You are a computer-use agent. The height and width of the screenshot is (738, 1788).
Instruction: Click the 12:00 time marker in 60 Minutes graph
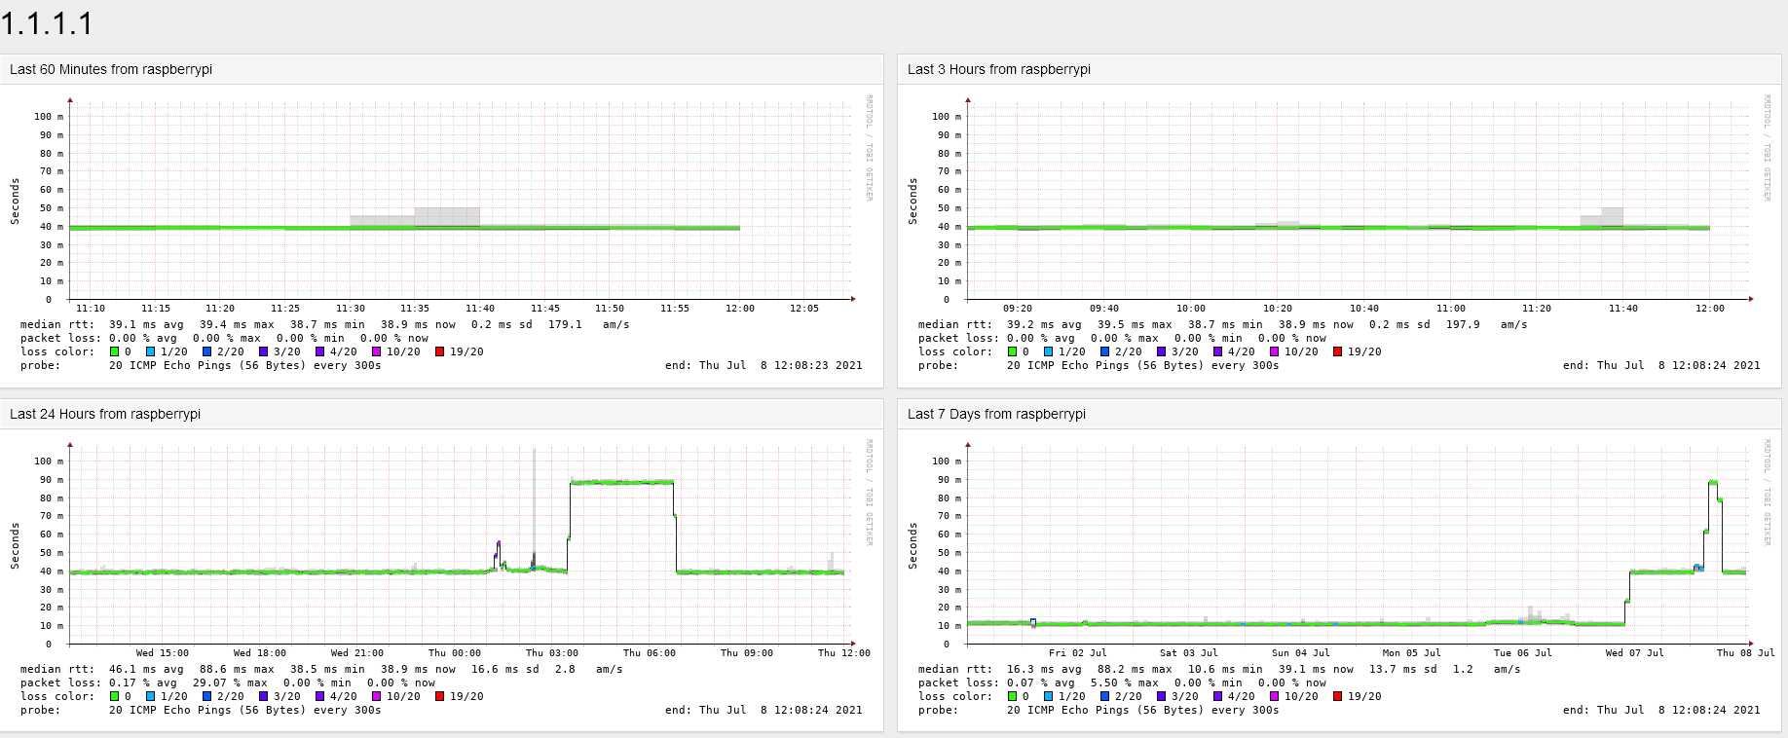click(739, 309)
